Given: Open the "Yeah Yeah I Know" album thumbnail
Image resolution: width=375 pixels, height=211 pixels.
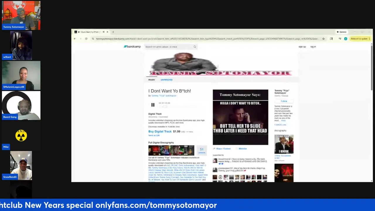Looking at the screenshot, I should point(284,144).
